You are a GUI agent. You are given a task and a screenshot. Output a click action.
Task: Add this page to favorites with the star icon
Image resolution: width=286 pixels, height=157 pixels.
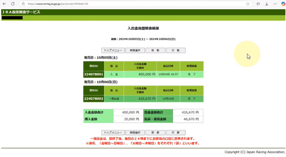point(248,4)
